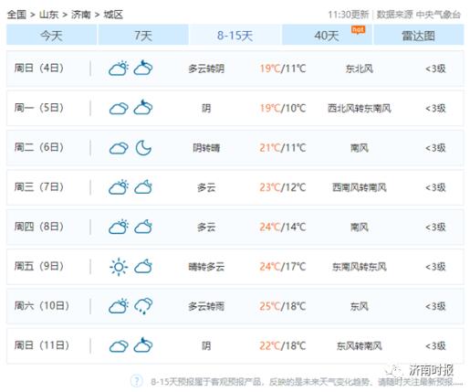Select the 周二（6日）date label

39,147
